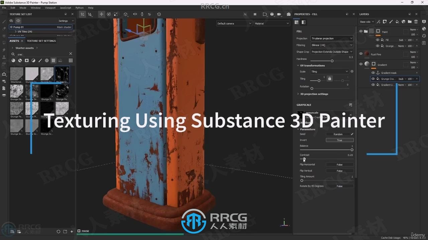
Task: Select the scale gizmo tool in viewport toolbar
Action: pyautogui.click(x=116, y=14)
